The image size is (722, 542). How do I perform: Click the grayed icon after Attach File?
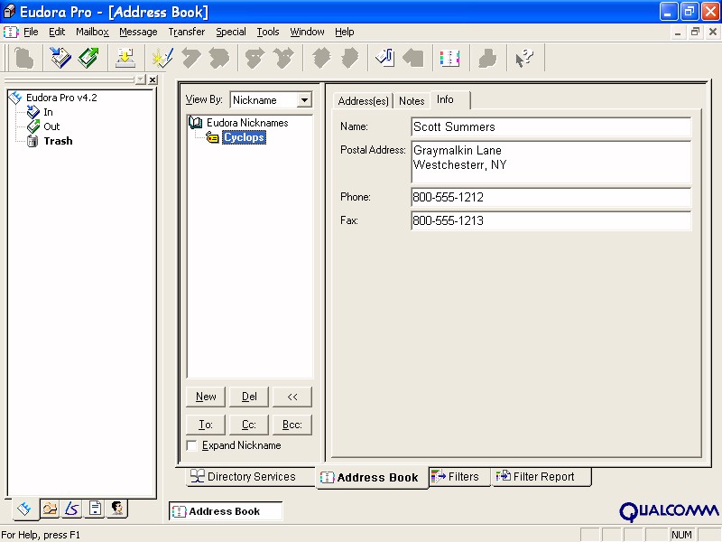point(413,58)
